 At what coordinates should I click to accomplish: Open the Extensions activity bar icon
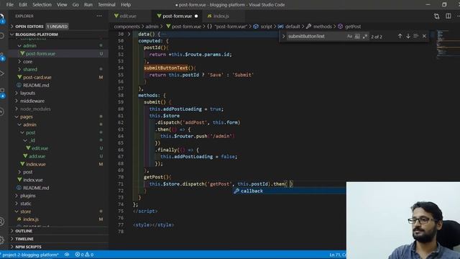(x=2, y=93)
